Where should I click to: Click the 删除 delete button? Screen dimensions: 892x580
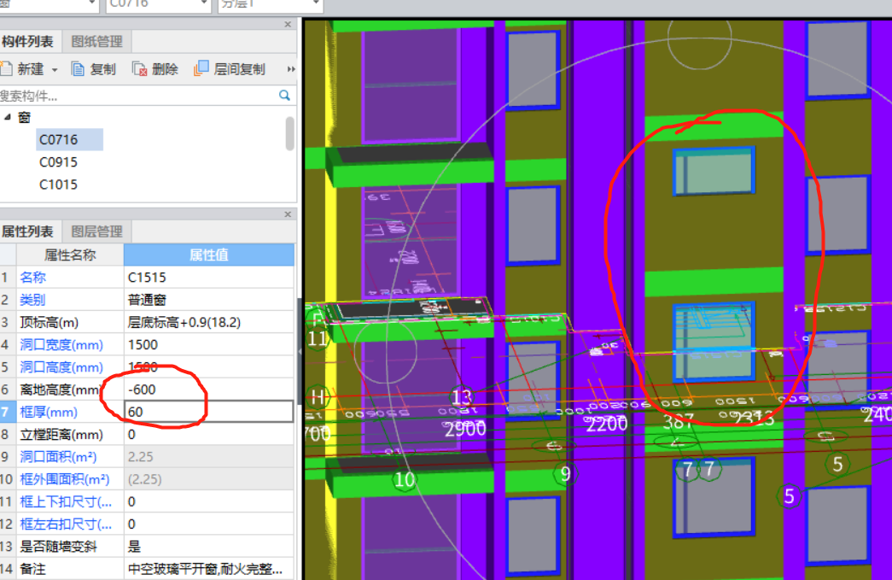click(x=155, y=69)
